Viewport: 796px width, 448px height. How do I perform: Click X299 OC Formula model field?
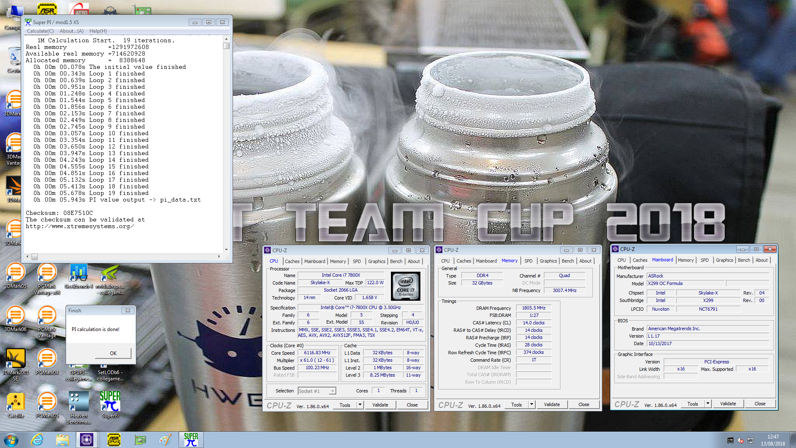pos(686,283)
